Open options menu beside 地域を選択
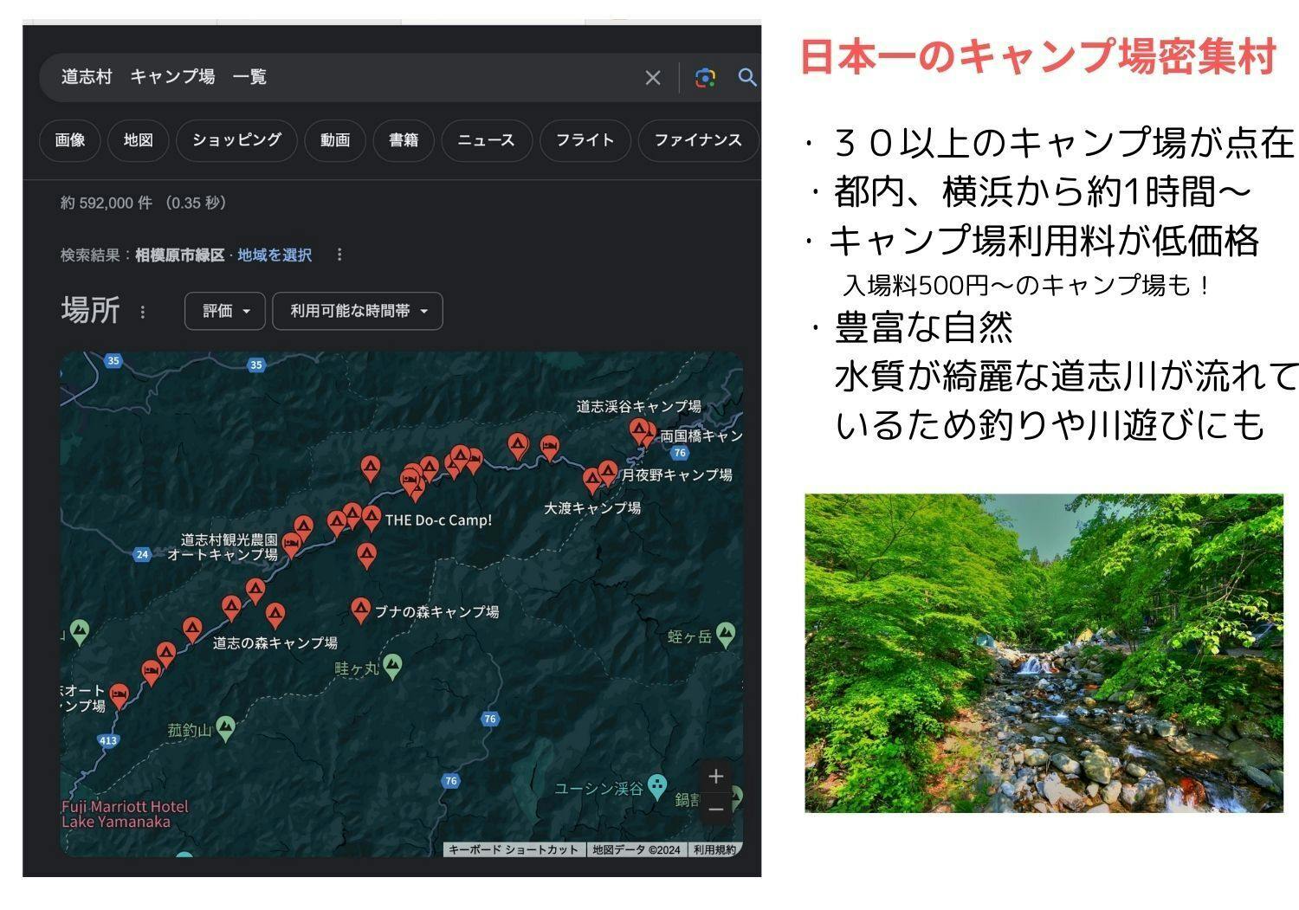This screenshot has height=910, width=1299. (x=339, y=255)
